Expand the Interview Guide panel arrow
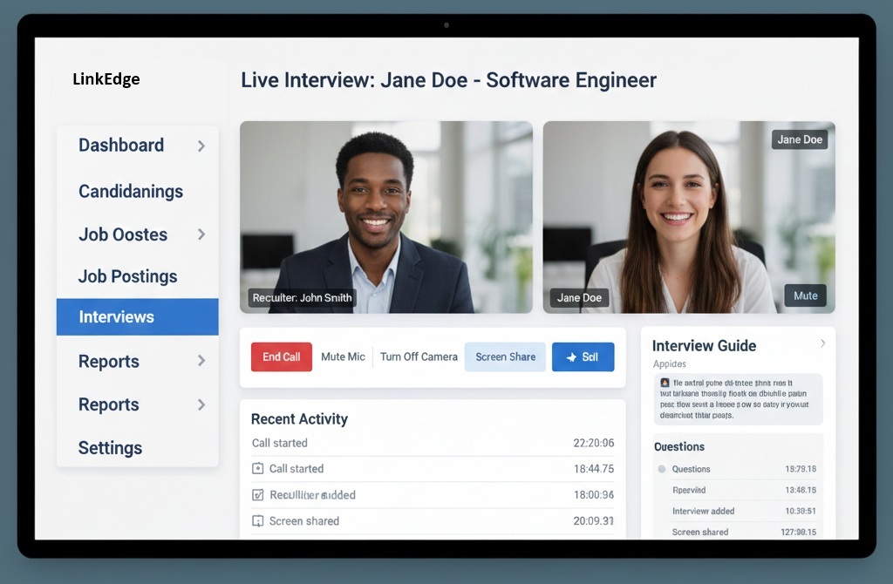This screenshot has height=584, width=893. click(821, 344)
